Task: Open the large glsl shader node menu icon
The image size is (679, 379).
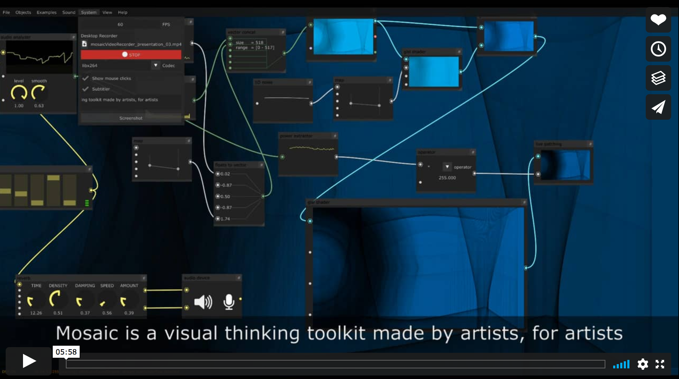Action: coord(524,202)
